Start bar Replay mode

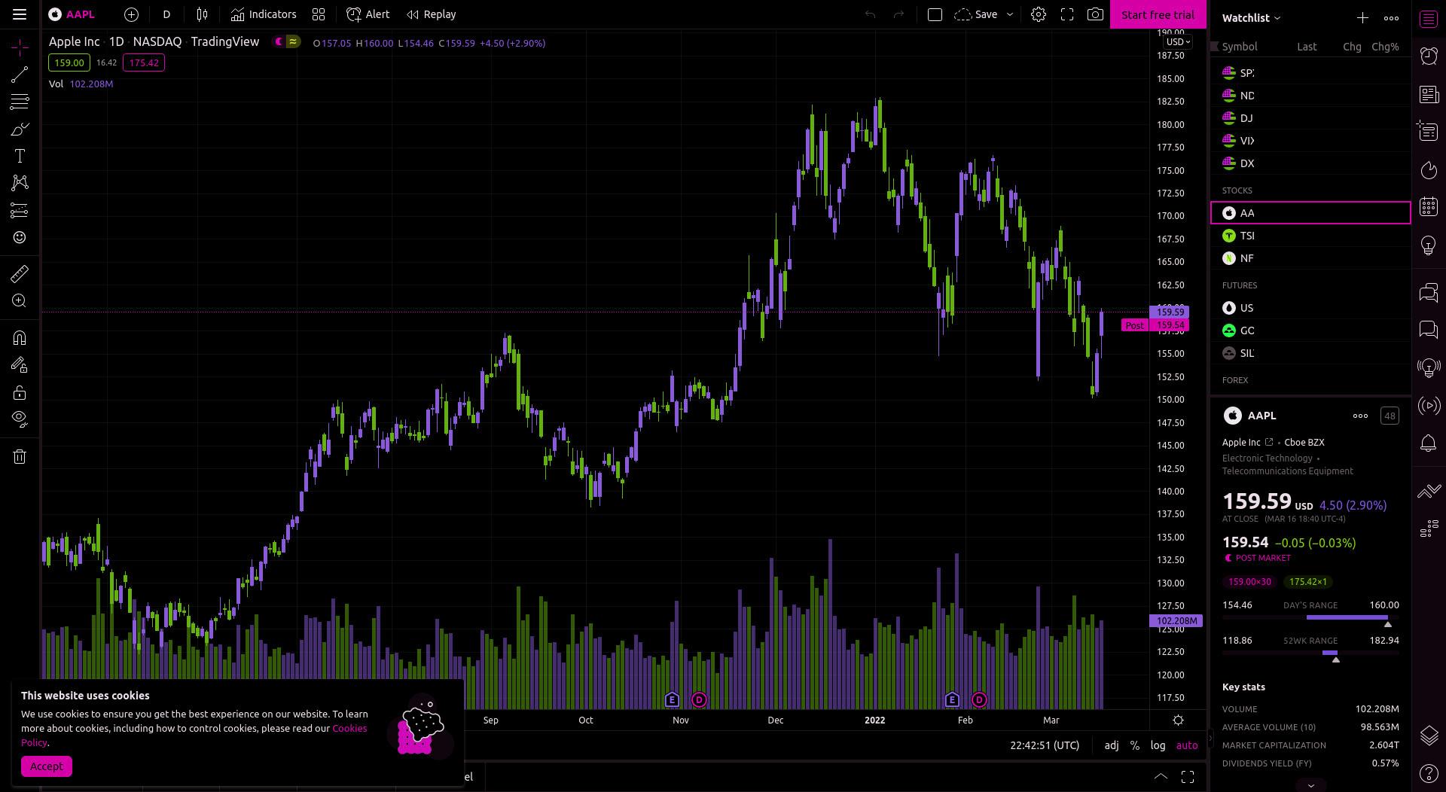click(x=432, y=14)
